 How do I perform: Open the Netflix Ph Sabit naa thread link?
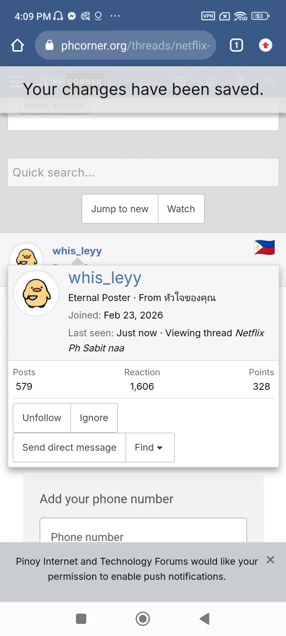click(x=166, y=340)
